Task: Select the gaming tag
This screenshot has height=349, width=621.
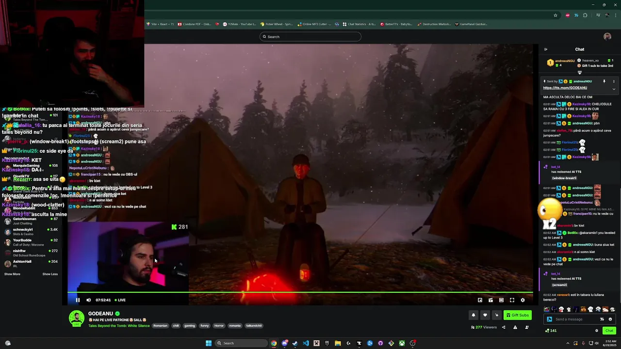Action: (190, 326)
